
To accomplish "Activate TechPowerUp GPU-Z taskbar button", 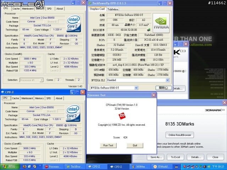I will click(75, 167).
